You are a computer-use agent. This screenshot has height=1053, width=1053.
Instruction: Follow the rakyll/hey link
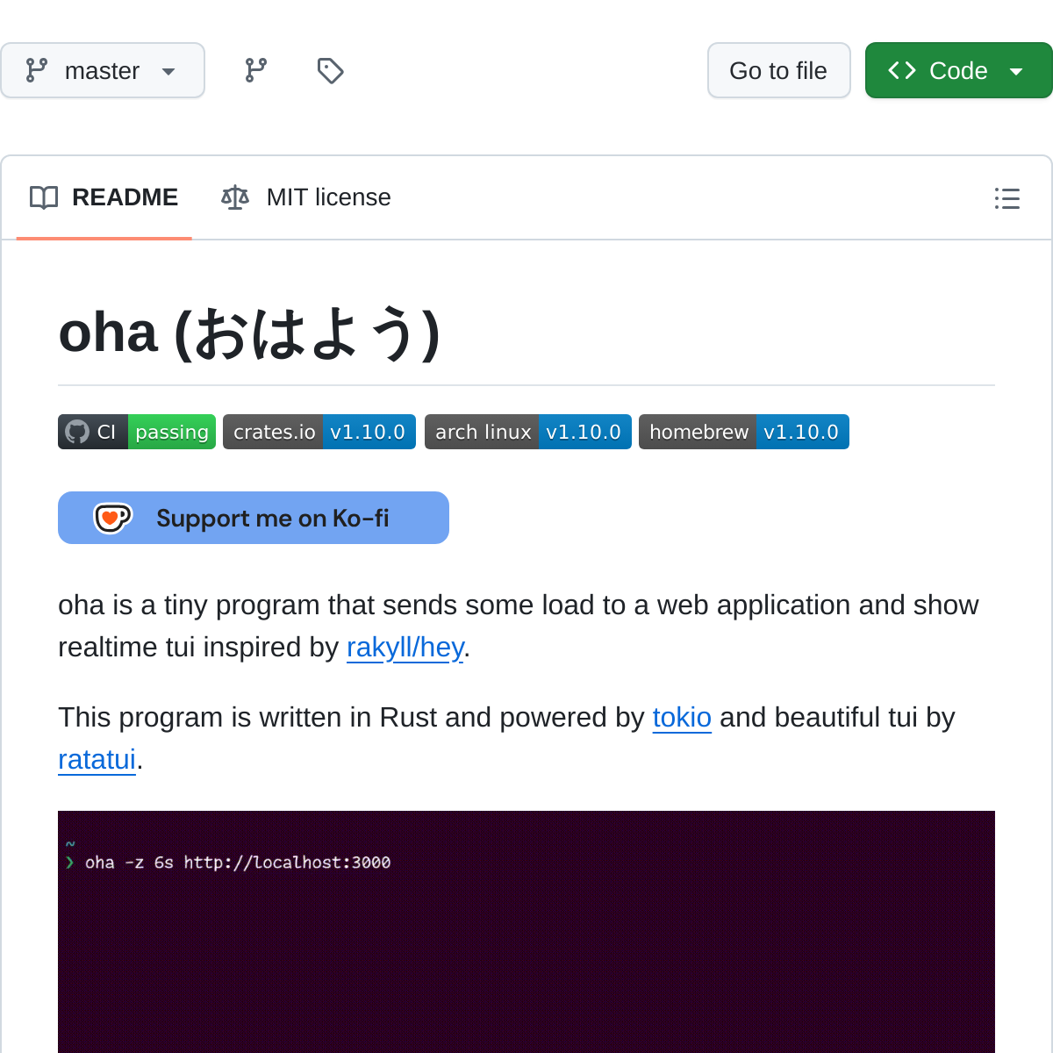(405, 648)
